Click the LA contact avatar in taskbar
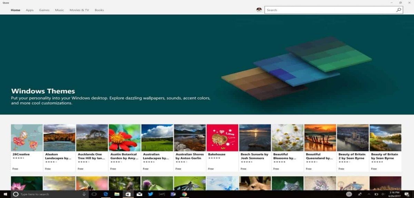 [x=349, y=194]
